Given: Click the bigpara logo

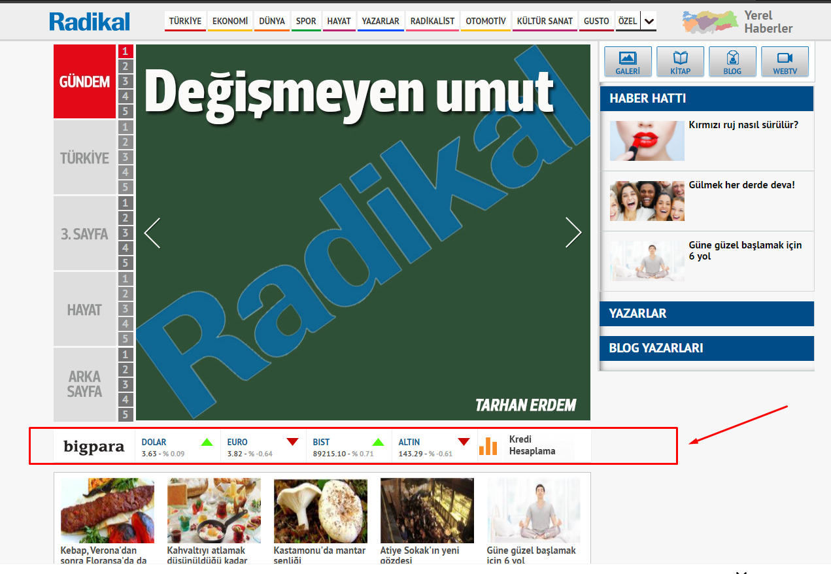Looking at the screenshot, I should coord(93,447).
